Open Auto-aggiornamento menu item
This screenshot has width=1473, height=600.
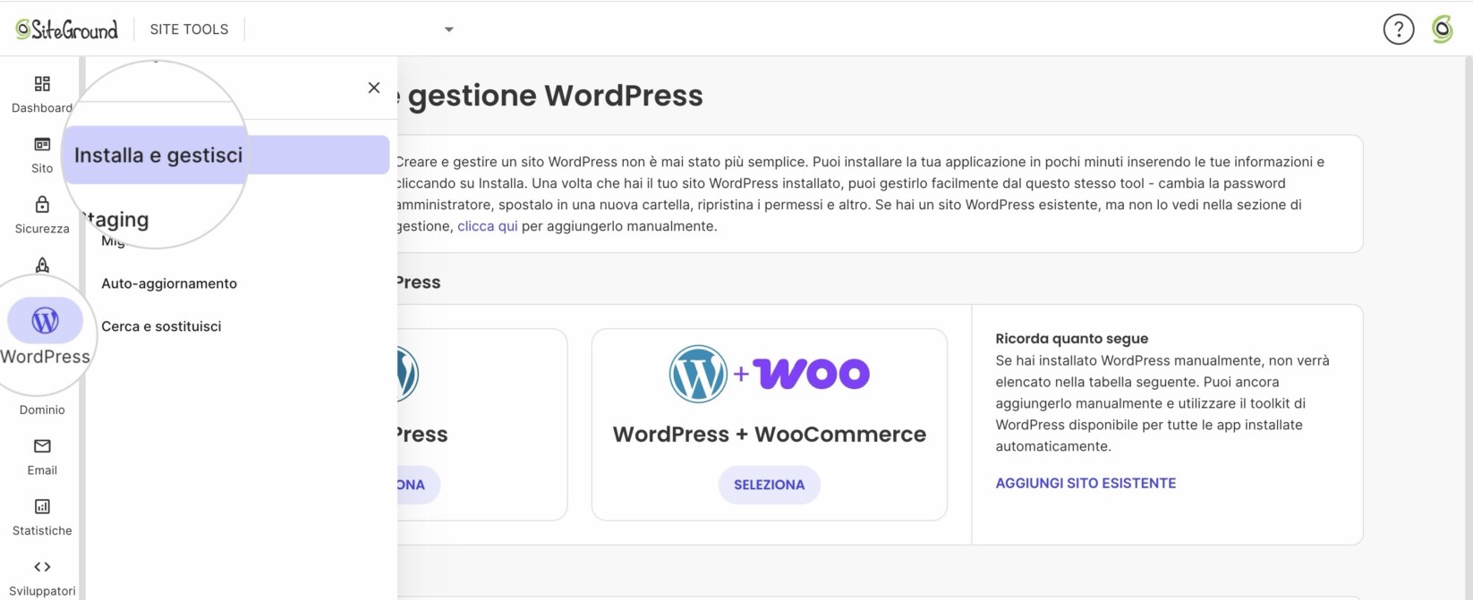pos(169,283)
